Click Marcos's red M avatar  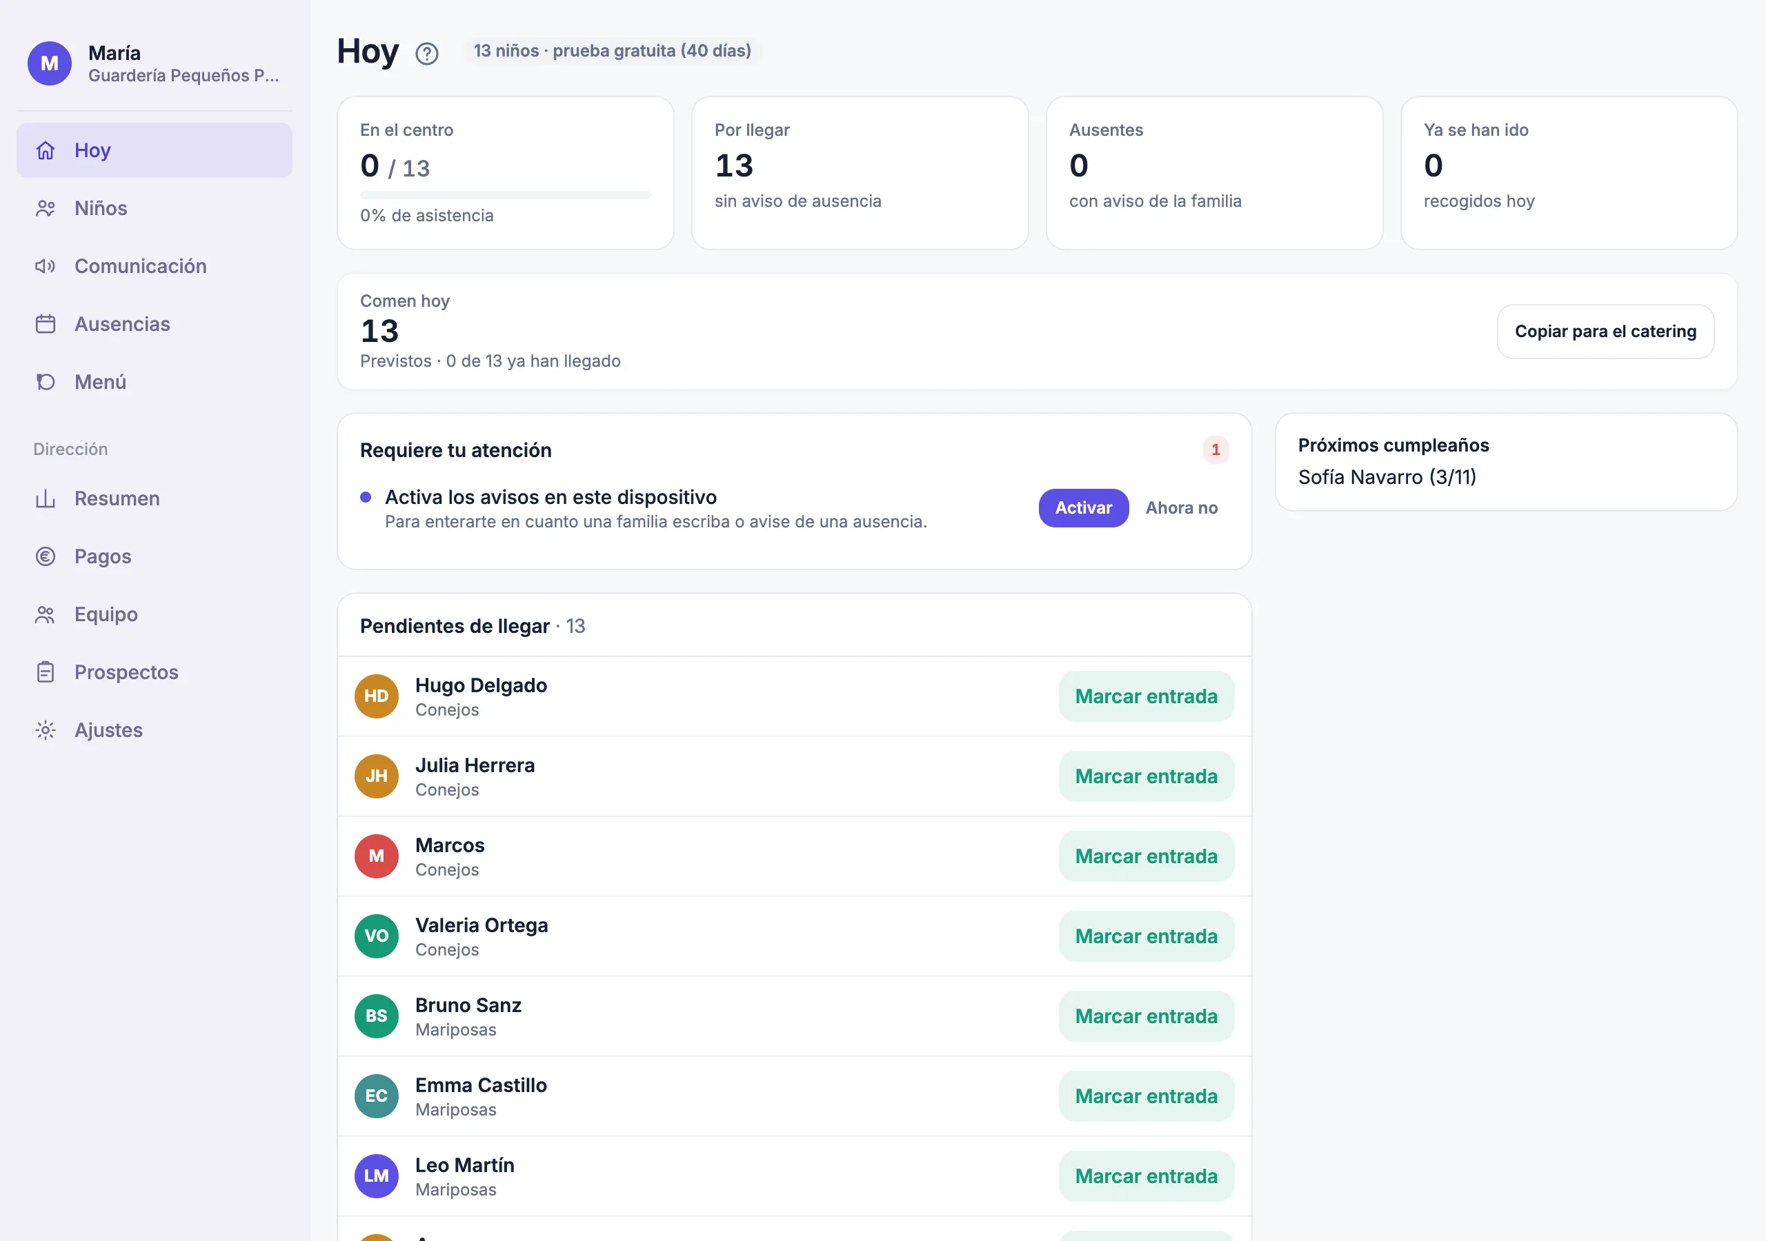point(376,856)
